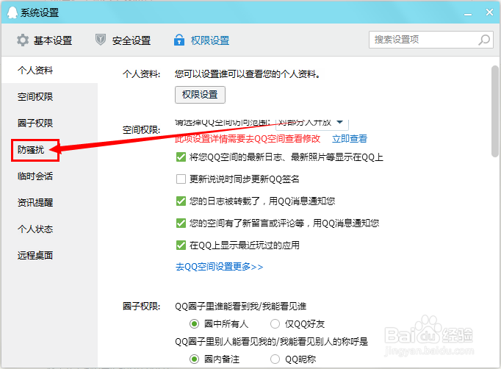The image size is (501, 369).
Task: Open 远程桌面 in the sidebar
Action: [35, 256]
